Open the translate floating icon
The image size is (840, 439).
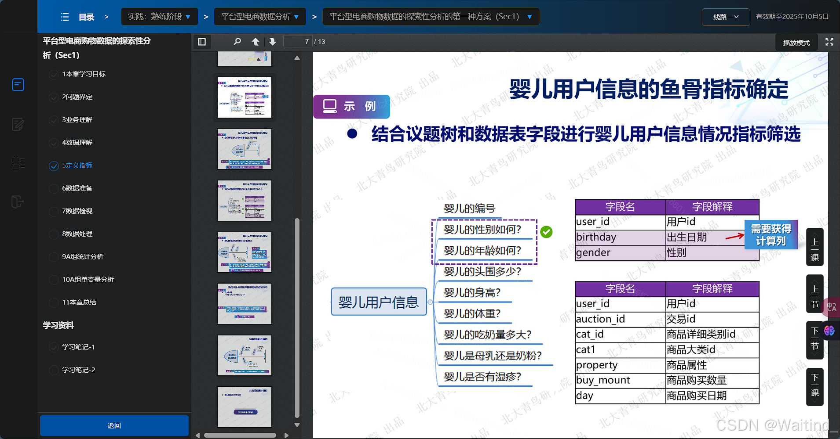pyautogui.click(x=832, y=307)
